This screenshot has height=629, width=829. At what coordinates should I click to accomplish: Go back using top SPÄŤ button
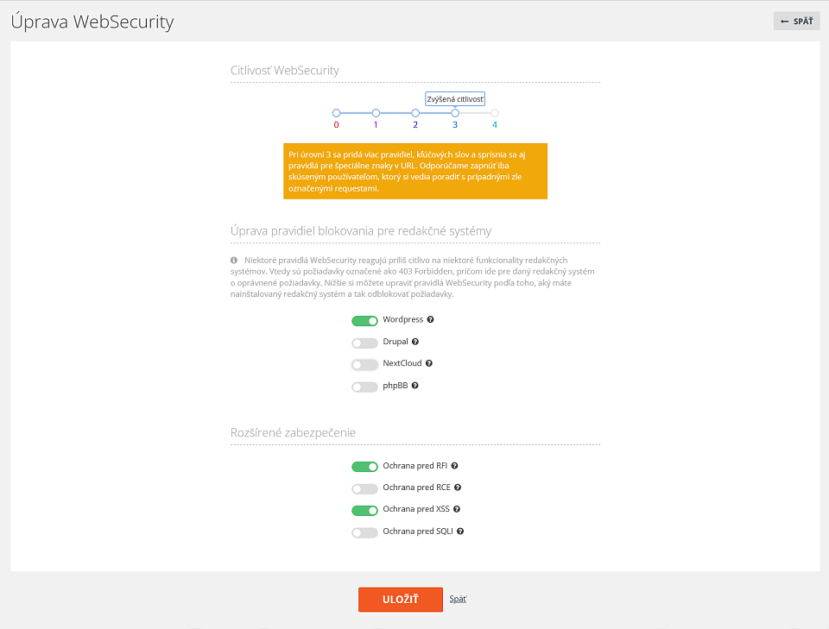(797, 21)
